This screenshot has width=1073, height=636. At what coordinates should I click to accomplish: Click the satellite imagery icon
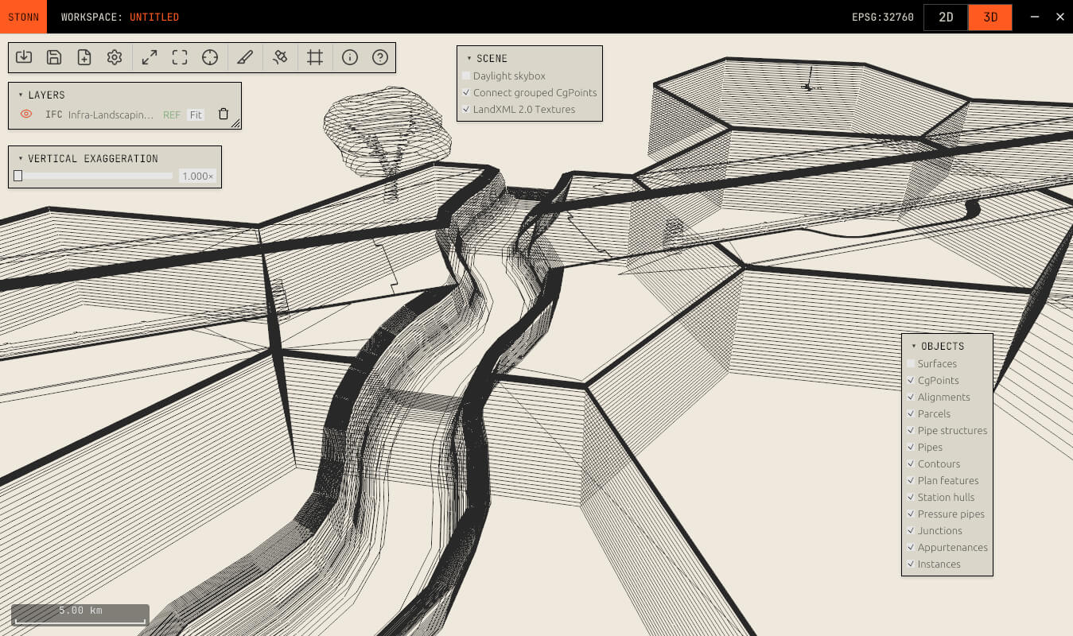[x=280, y=57]
